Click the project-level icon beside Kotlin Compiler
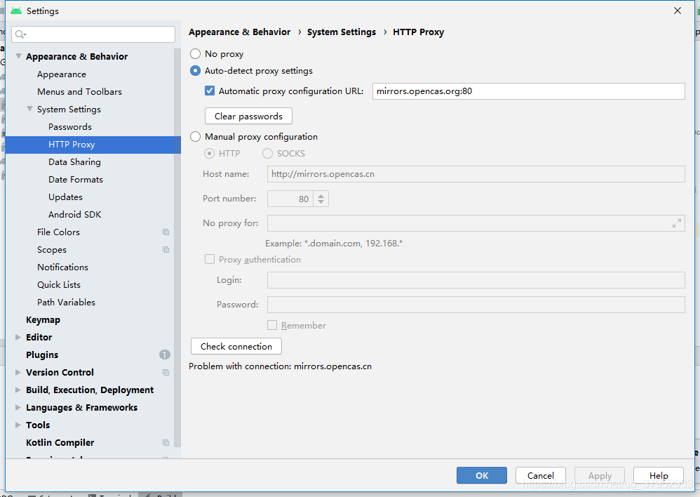Screen dimensions: 700x497 click(166, 443)
